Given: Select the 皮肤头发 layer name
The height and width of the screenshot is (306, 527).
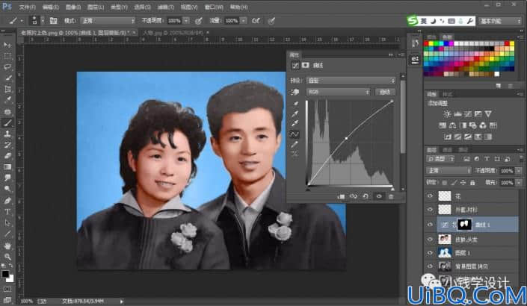Looking at the screenshot, I should (x=466, y=240).
